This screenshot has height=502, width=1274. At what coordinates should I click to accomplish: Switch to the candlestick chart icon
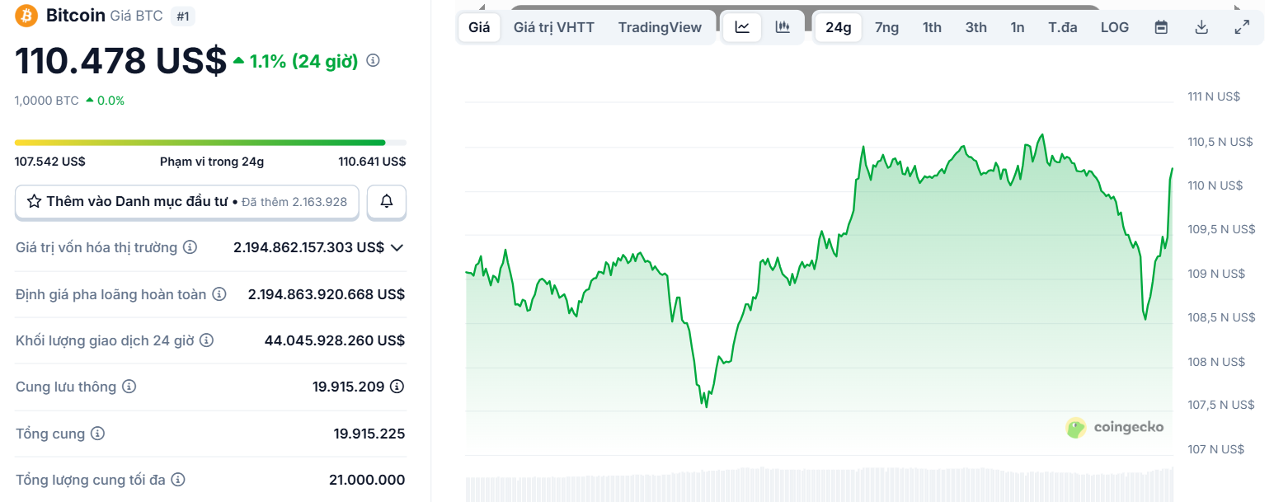coord(782,26)
